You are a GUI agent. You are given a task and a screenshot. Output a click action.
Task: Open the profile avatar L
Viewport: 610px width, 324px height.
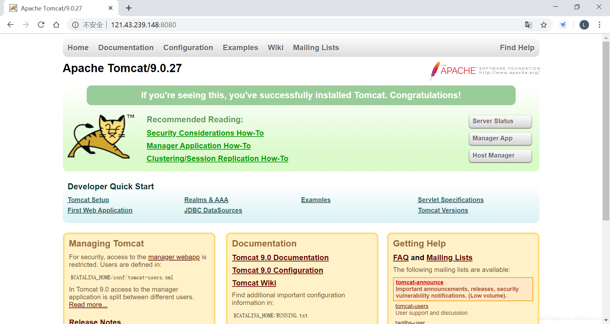[584, 25]
